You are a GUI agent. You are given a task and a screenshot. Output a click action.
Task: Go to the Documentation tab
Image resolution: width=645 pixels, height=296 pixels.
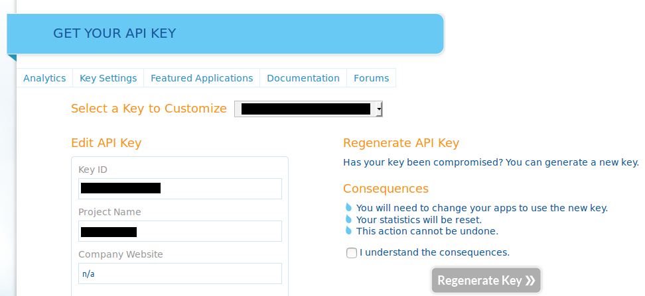[x=303, y=78]
